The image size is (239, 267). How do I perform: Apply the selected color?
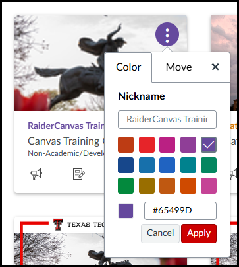coord(199,233)
